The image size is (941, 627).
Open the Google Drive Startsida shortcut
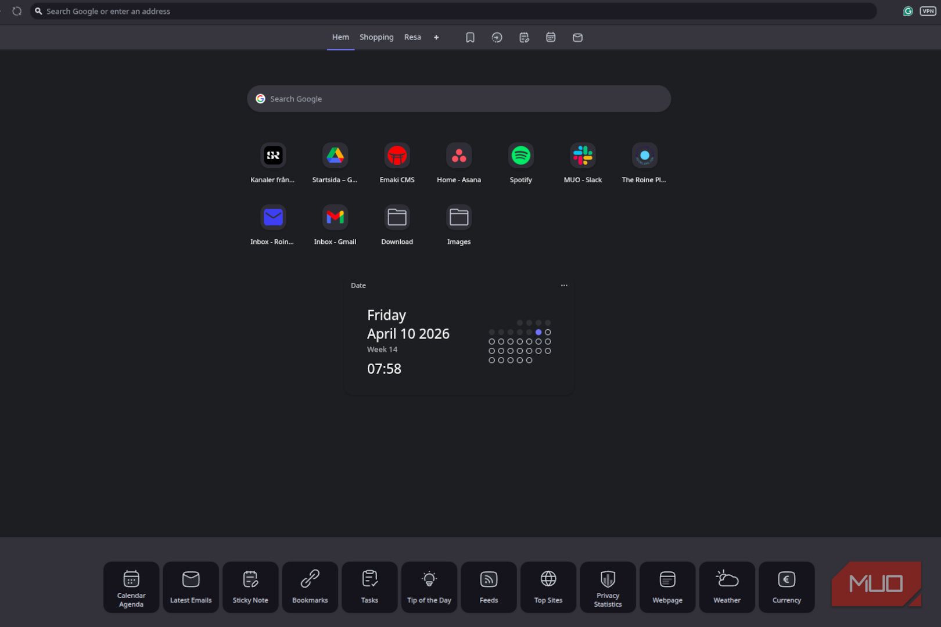point(335,163)
